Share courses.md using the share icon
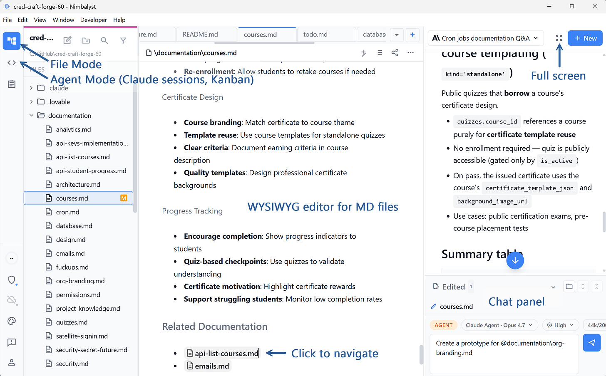Screen dimensions: 606x376 [395, 53]
